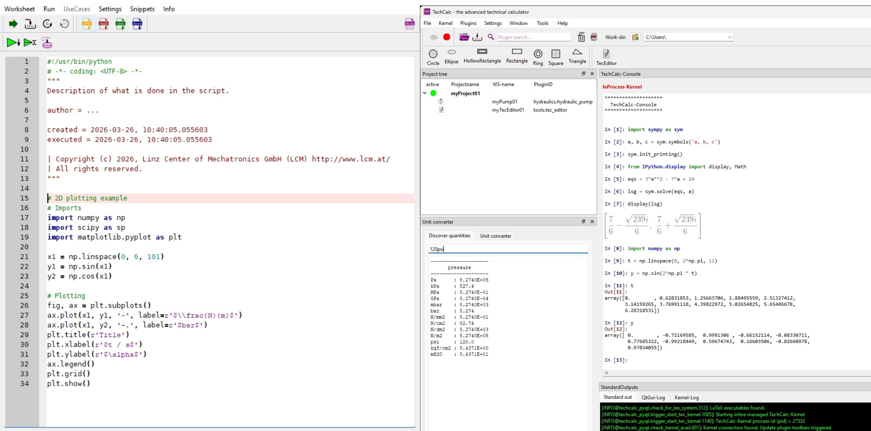Click the red stop kernel button in TechCalc

(447, 37)
